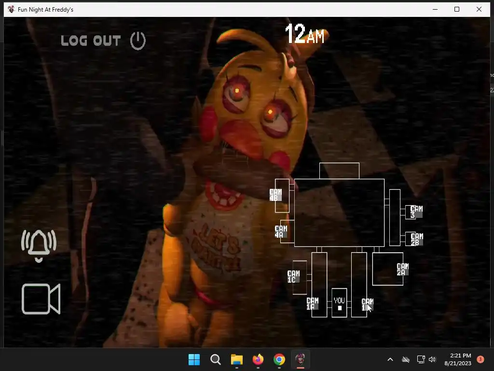This screenshot has height=371, width=494.
Task: Maximize the Fun Night At Freddy's window
Action: click(457, 10)
